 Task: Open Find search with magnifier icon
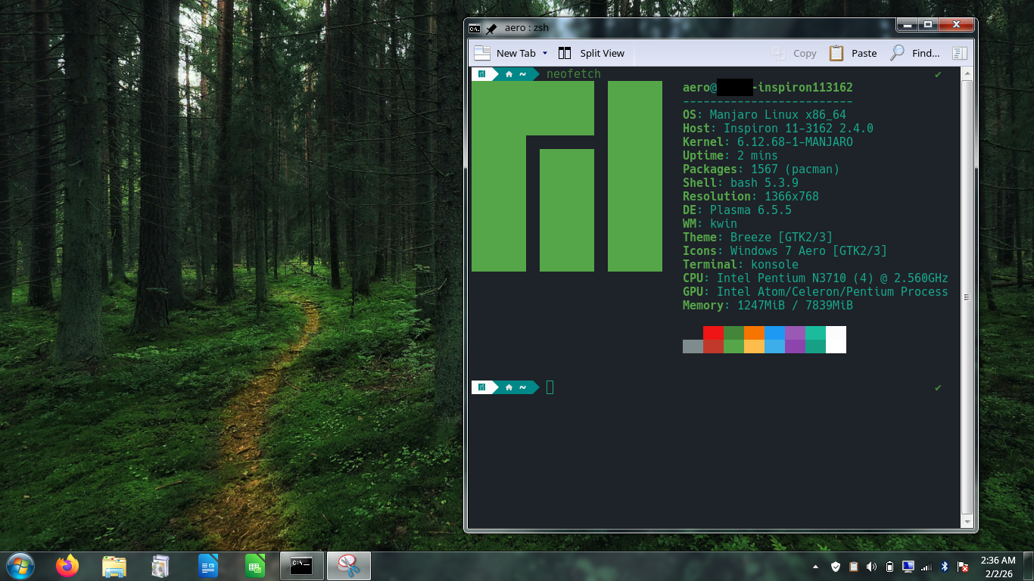click(x=914, y=53)
